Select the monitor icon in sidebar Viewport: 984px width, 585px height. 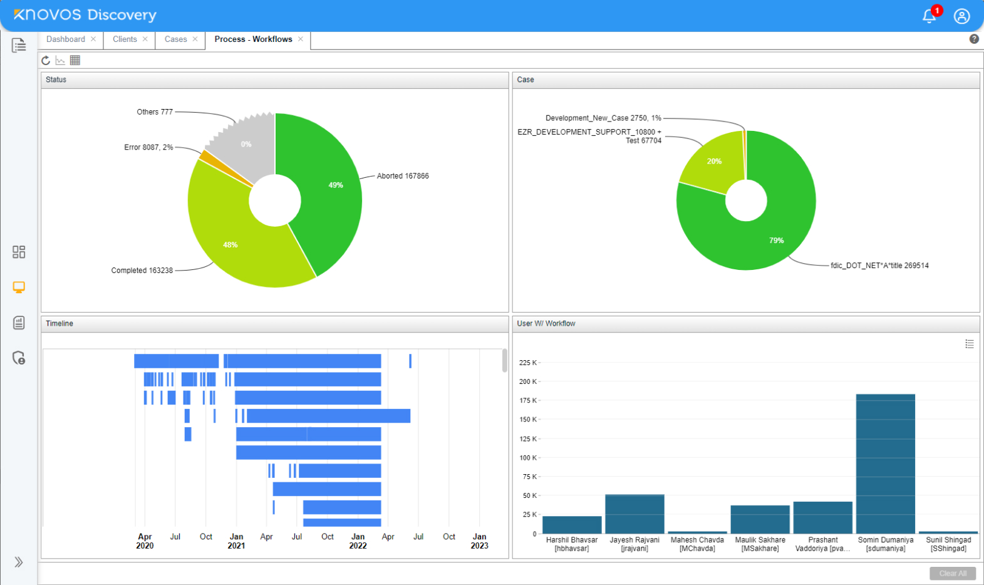[x=19, y=287]
